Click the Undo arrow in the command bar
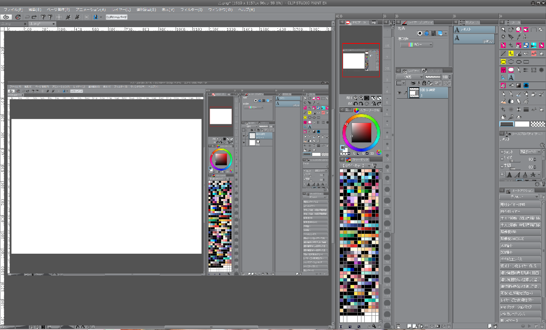 27,17
